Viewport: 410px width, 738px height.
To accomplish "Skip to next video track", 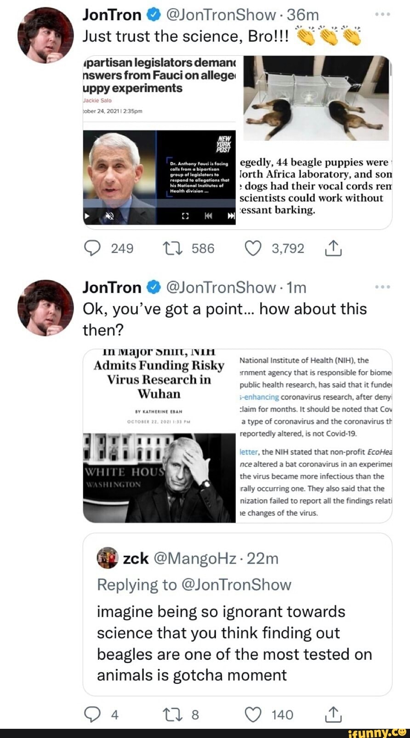I will tap(230, 216).
